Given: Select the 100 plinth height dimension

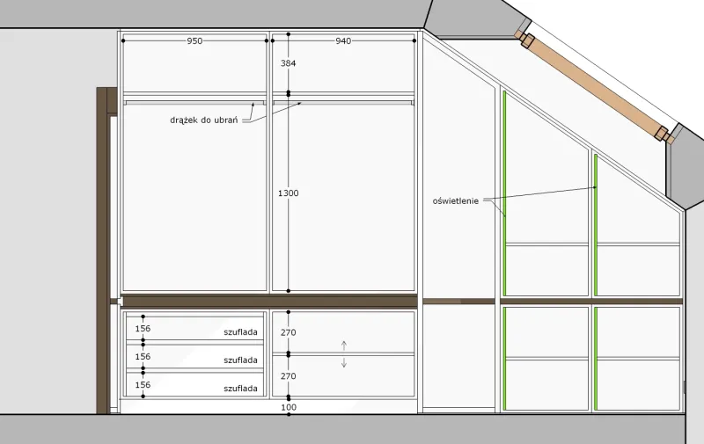Looking at the screenshot, I should (289, 407).
